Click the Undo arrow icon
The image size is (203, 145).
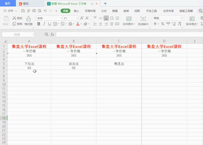45,11
